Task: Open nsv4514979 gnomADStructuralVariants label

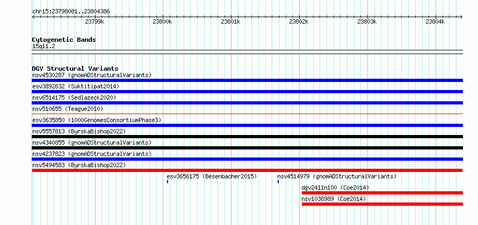Action: [337, 176]
